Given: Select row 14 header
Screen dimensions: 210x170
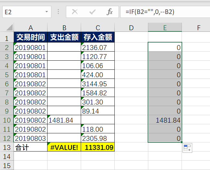Looking at the screenshot, I should pos(7,156).
